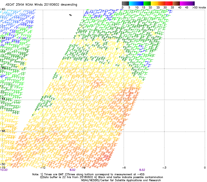This screenshot has width=207, height=182.
Task: Click the red 30-35 knots color segment
Action: click(x=169, y=3)
